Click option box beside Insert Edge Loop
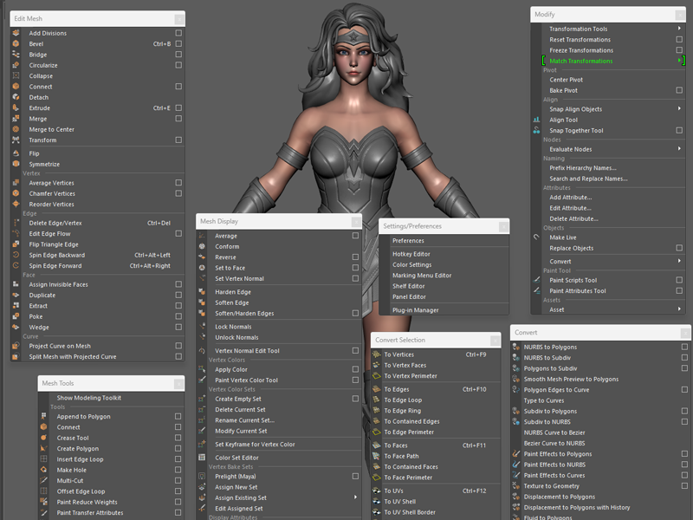The image size is (693, 520). click(x=178, y=459)
